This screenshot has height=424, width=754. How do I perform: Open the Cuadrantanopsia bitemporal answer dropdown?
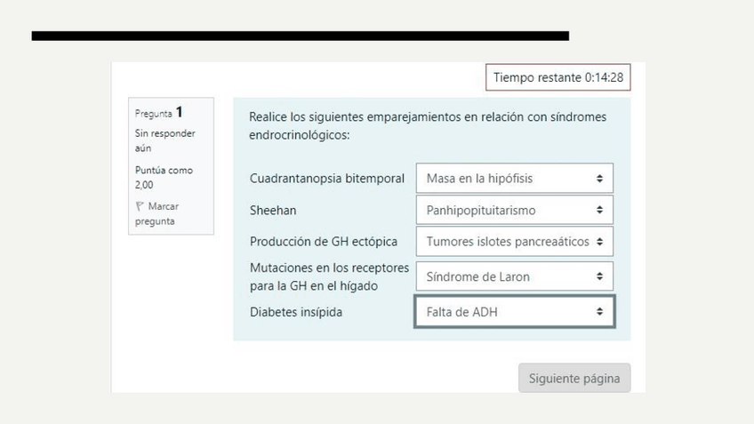pos(514,179)
